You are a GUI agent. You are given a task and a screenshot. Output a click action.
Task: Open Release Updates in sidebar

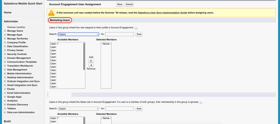click(16, 27)
